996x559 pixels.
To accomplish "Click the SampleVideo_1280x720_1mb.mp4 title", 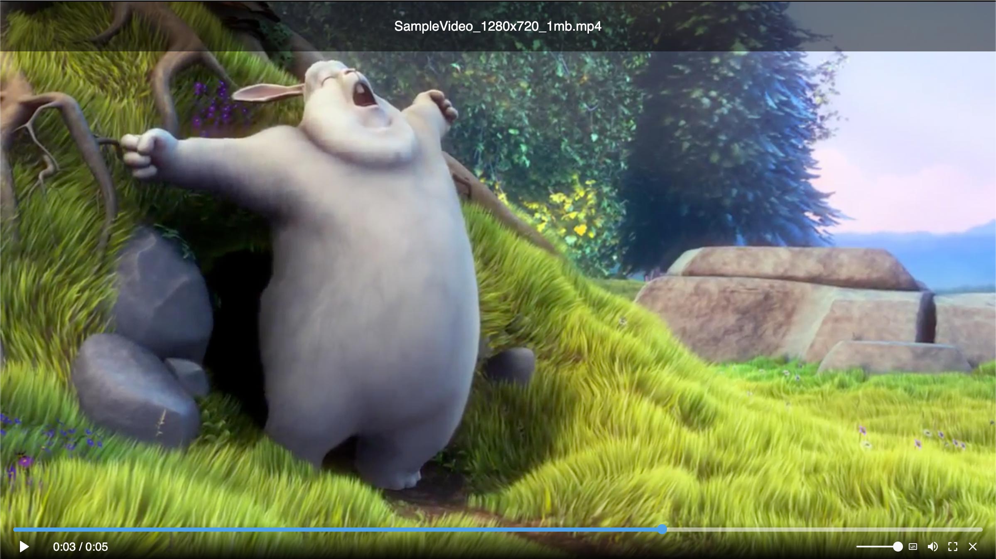I will (498, 26).
